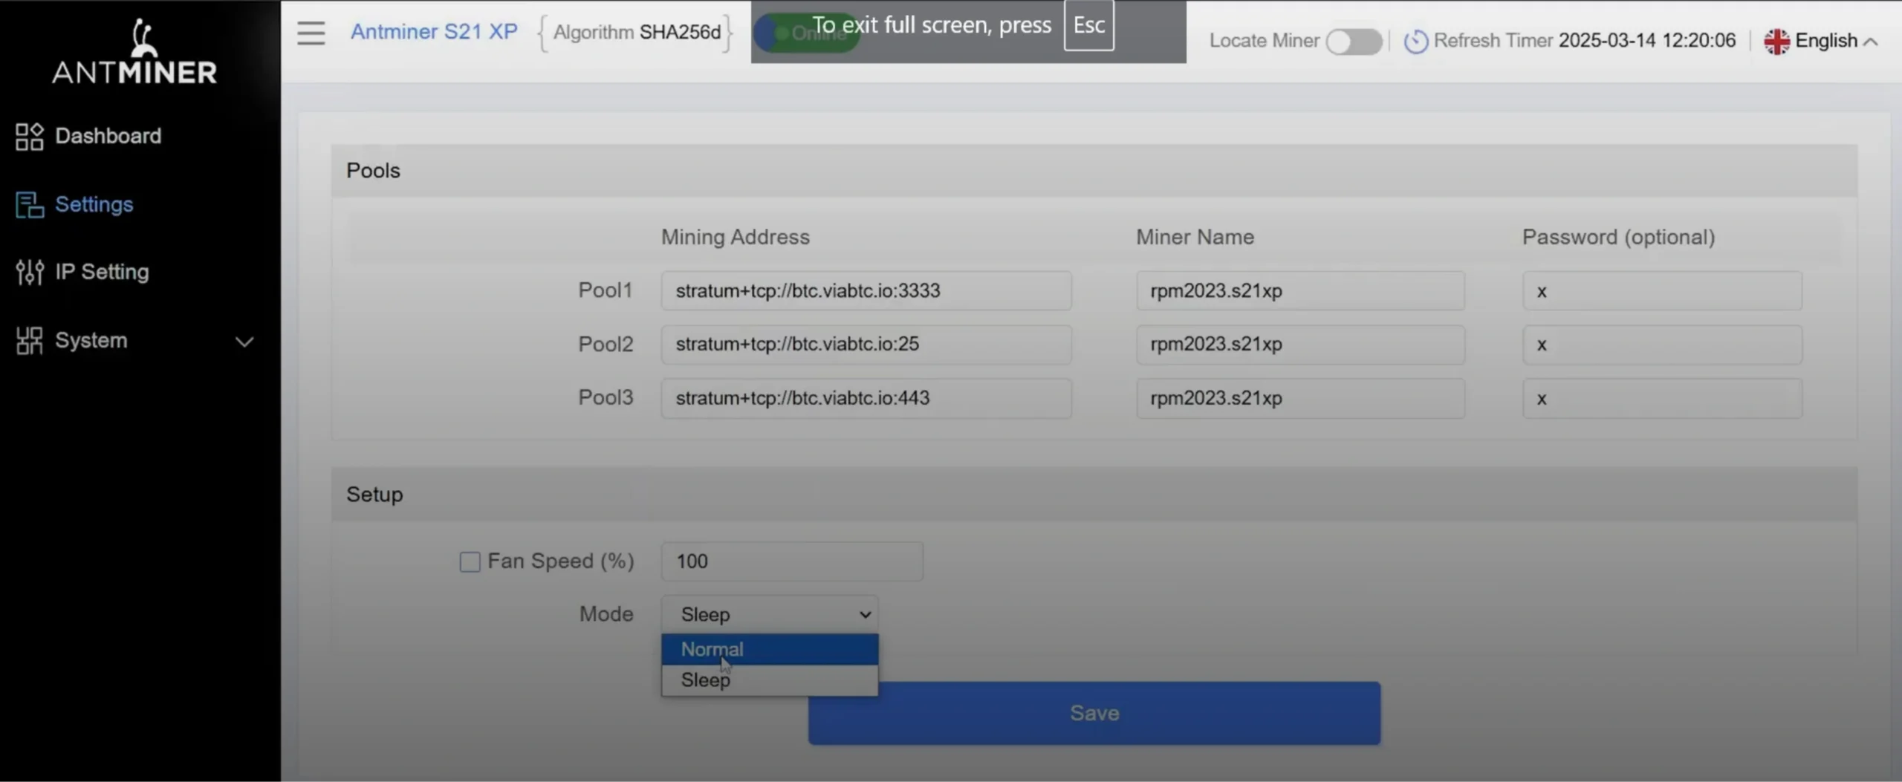Click the Pool1 row label

tap(606, 290)
